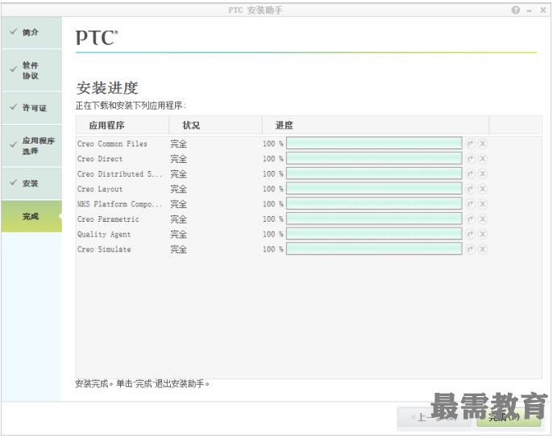Select the Creo Direct entry
Image resolution: width=553 pixels, height=438 pixels.
click(x=100, y=159)
